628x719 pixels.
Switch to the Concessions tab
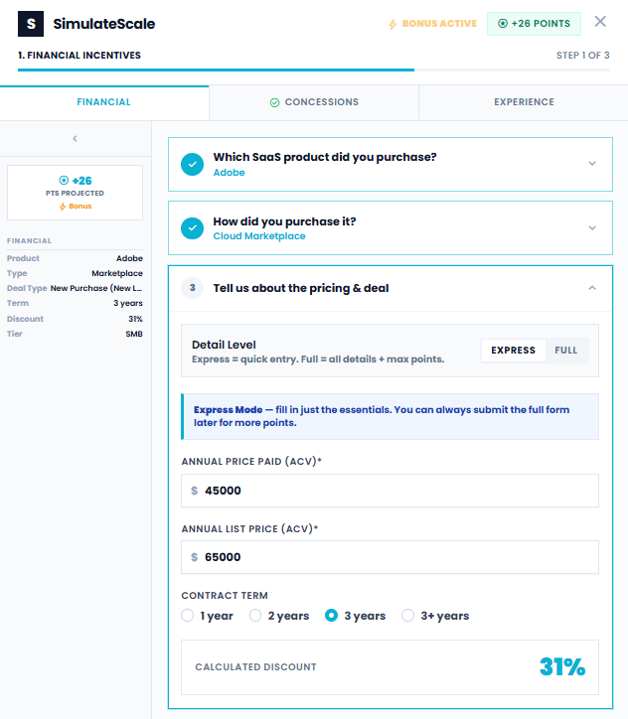click(x=314, y=102)
